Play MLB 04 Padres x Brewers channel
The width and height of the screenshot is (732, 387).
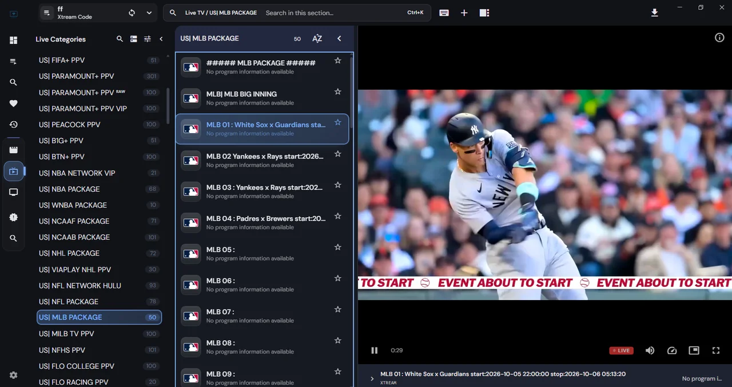click(262, 222)
